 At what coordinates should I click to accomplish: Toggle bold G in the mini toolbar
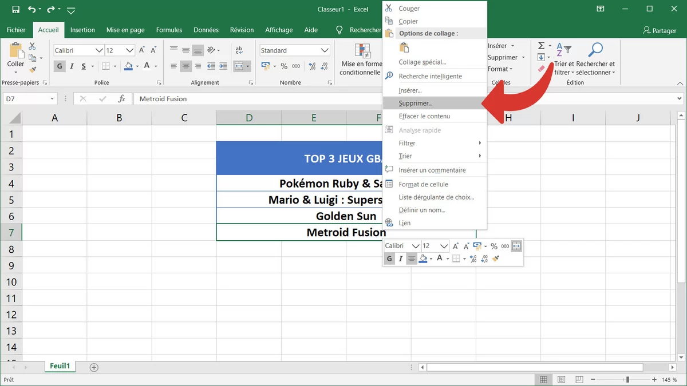click(389, 259)
